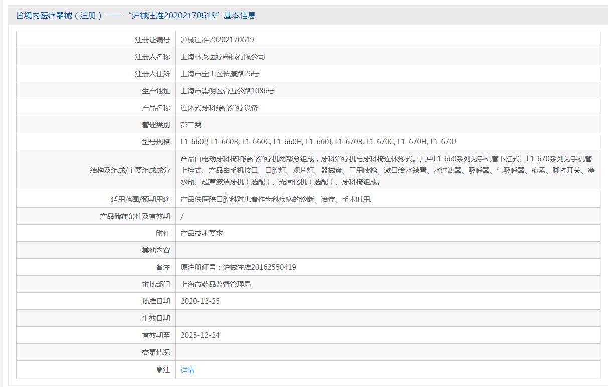Click the 附件 label cell

click(96, 233)
